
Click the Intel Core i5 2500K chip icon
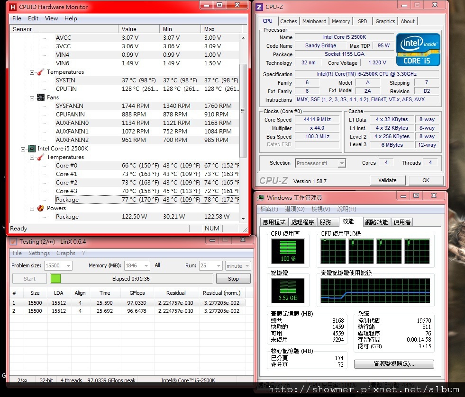(32, 149)
